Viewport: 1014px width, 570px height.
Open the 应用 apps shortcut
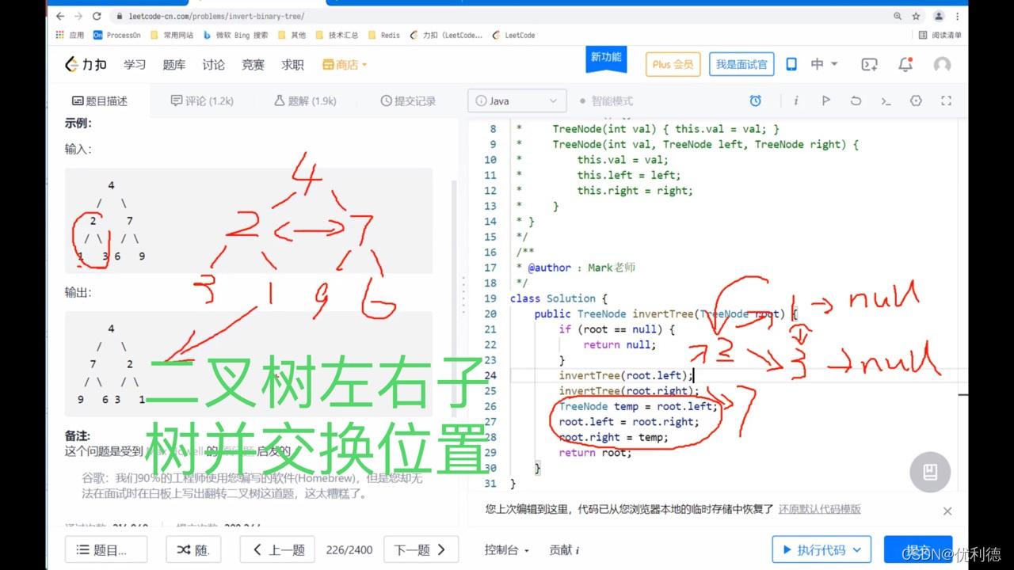click(x=70, y=35)
